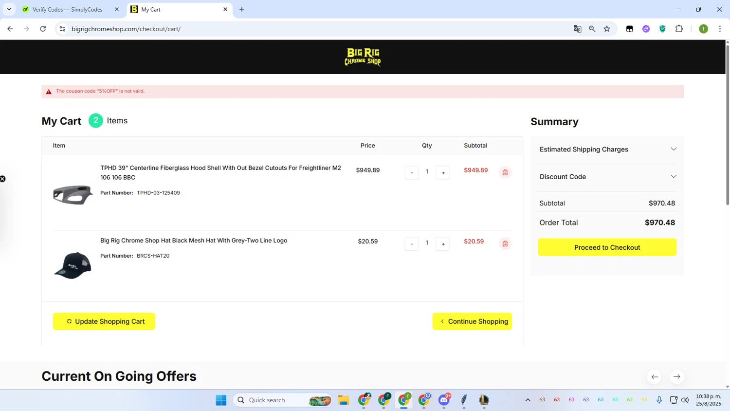
Task: Open the clock showing 10:38 p.m.
Action: pyautogui.click(x=709, y=400)
